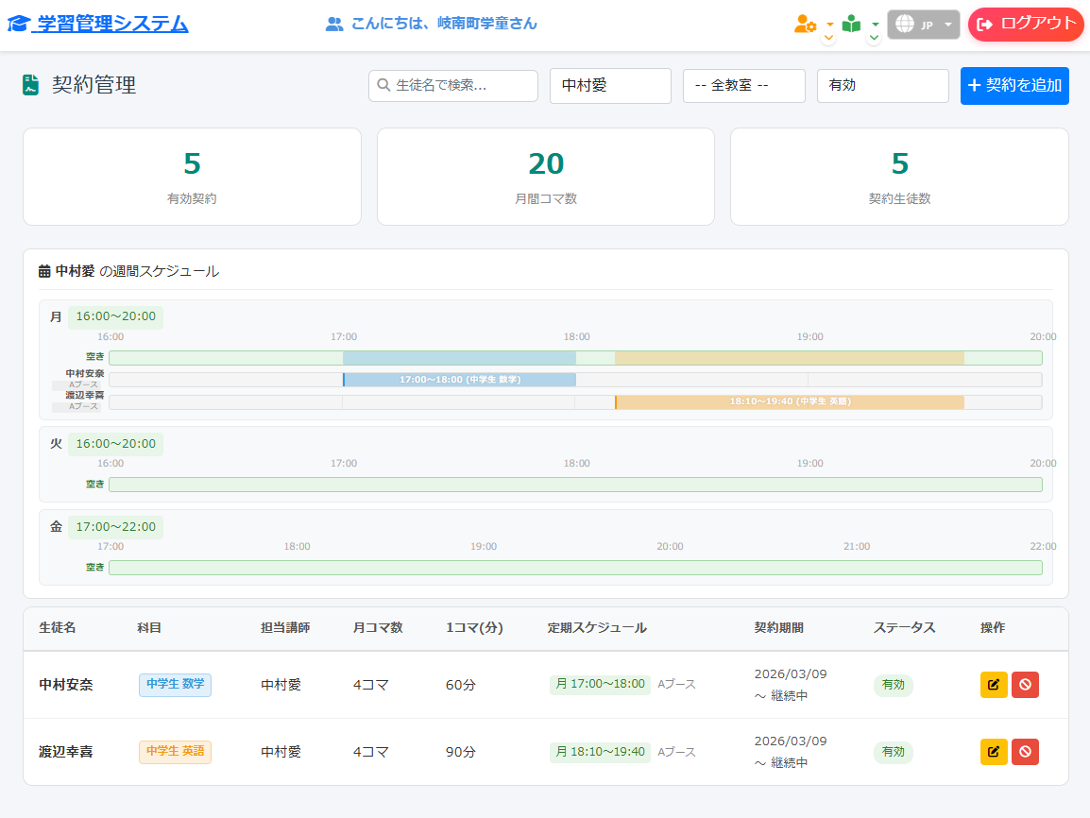This screenshot has height=818, width=1090.
Task: Click 有効 status badge for 渡辺幸喜
Action: [894, 753]
